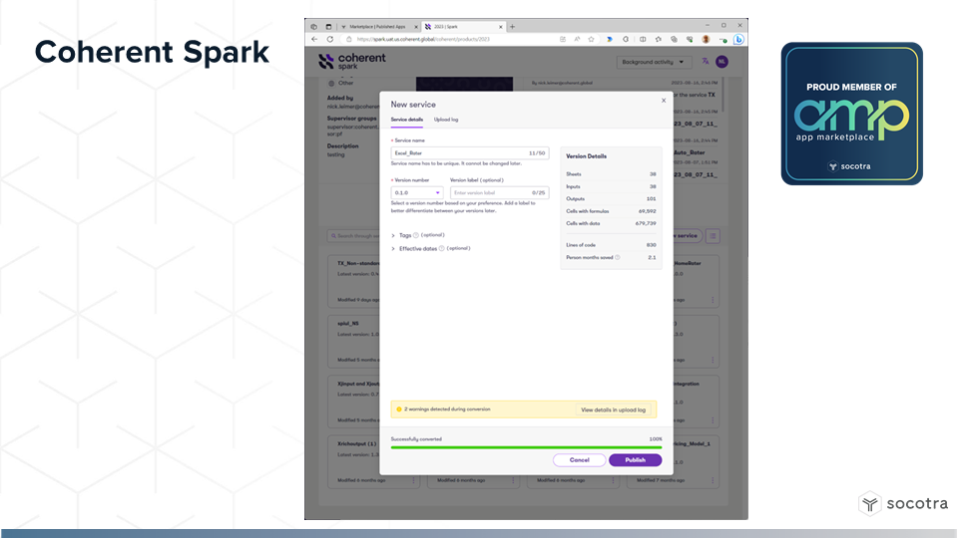Open the Version number dropdown
The image size is (958, 538).
pos(417,192)
